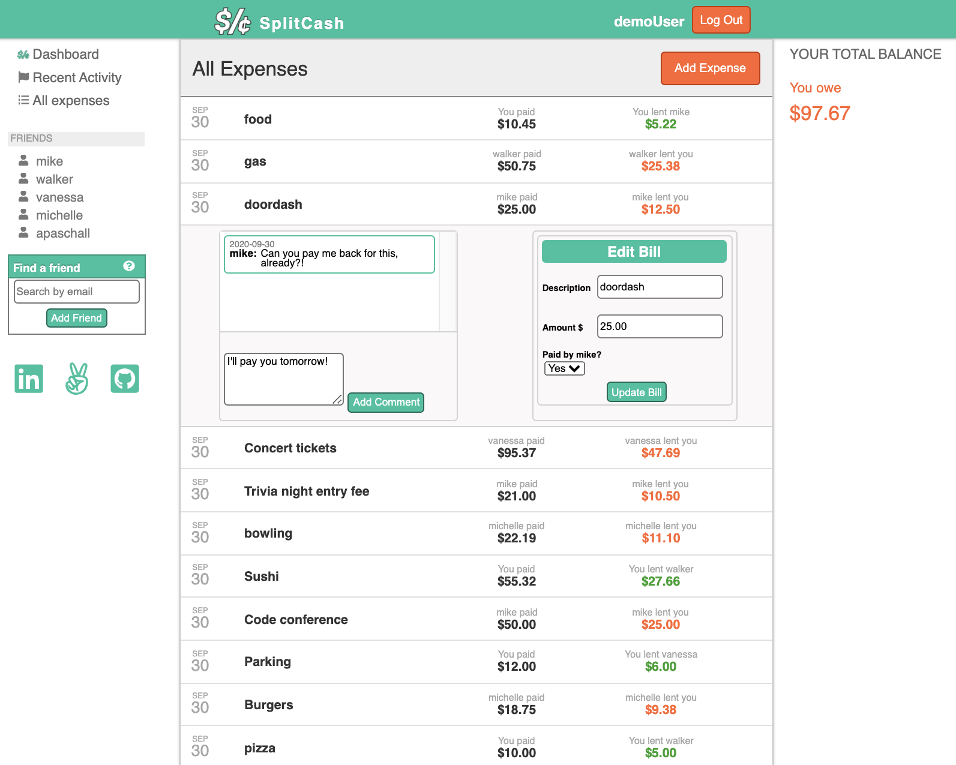The image size is (956, 765).
Task: Collapse the doordash expense row
Action: click(476, 204)
